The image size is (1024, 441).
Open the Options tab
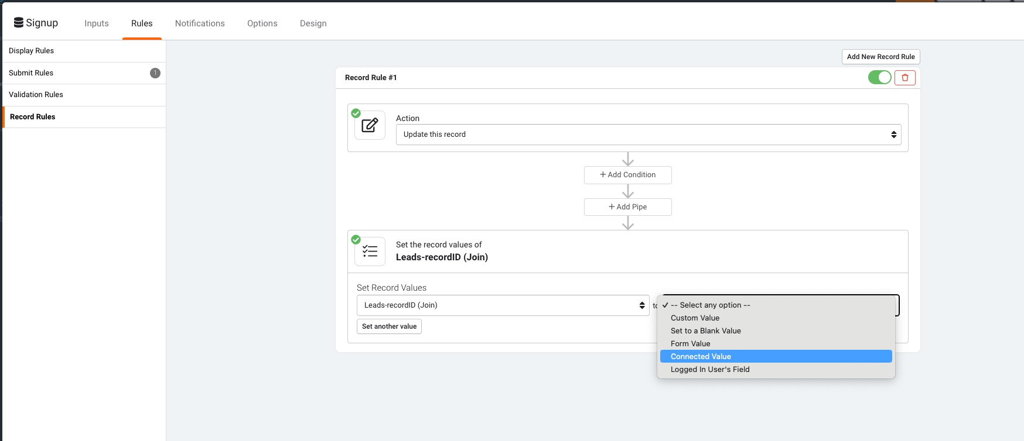pos(262,23)
